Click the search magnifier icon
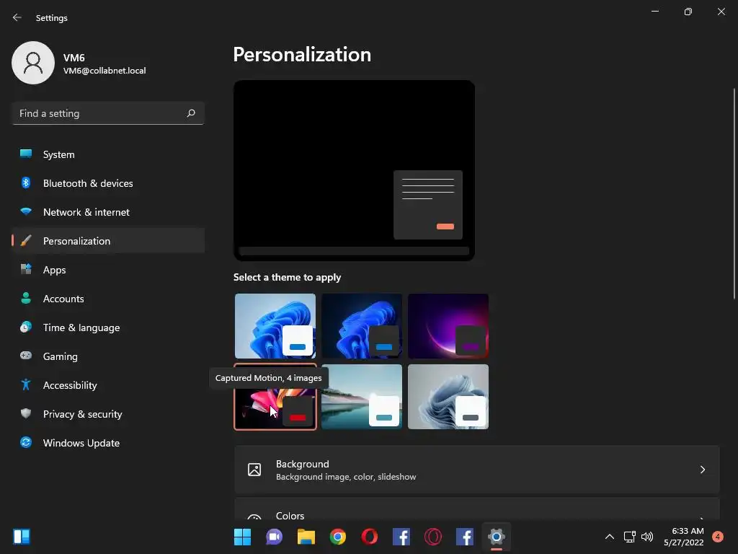Viewport: 738px width, 554px height. tap(190, 113)
